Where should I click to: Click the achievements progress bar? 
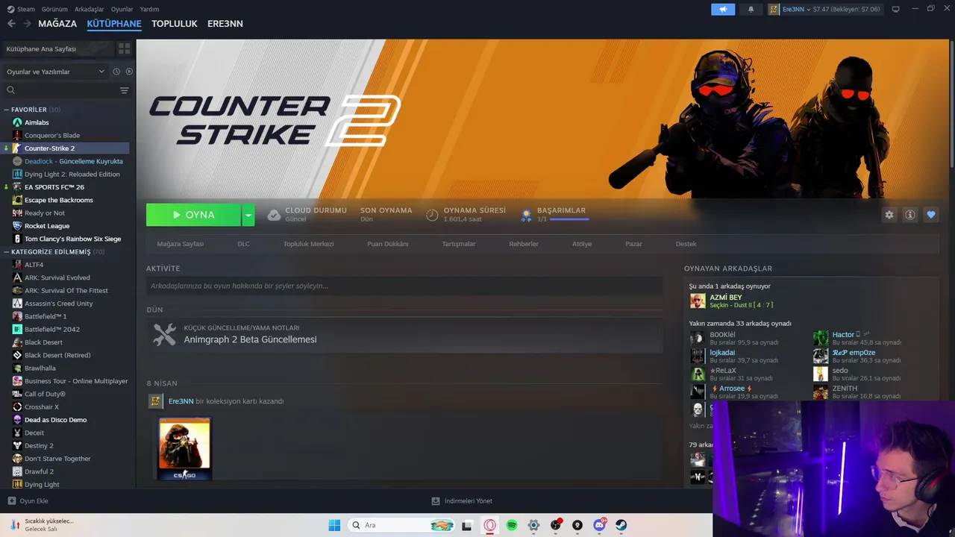click(x=569, y=219)
